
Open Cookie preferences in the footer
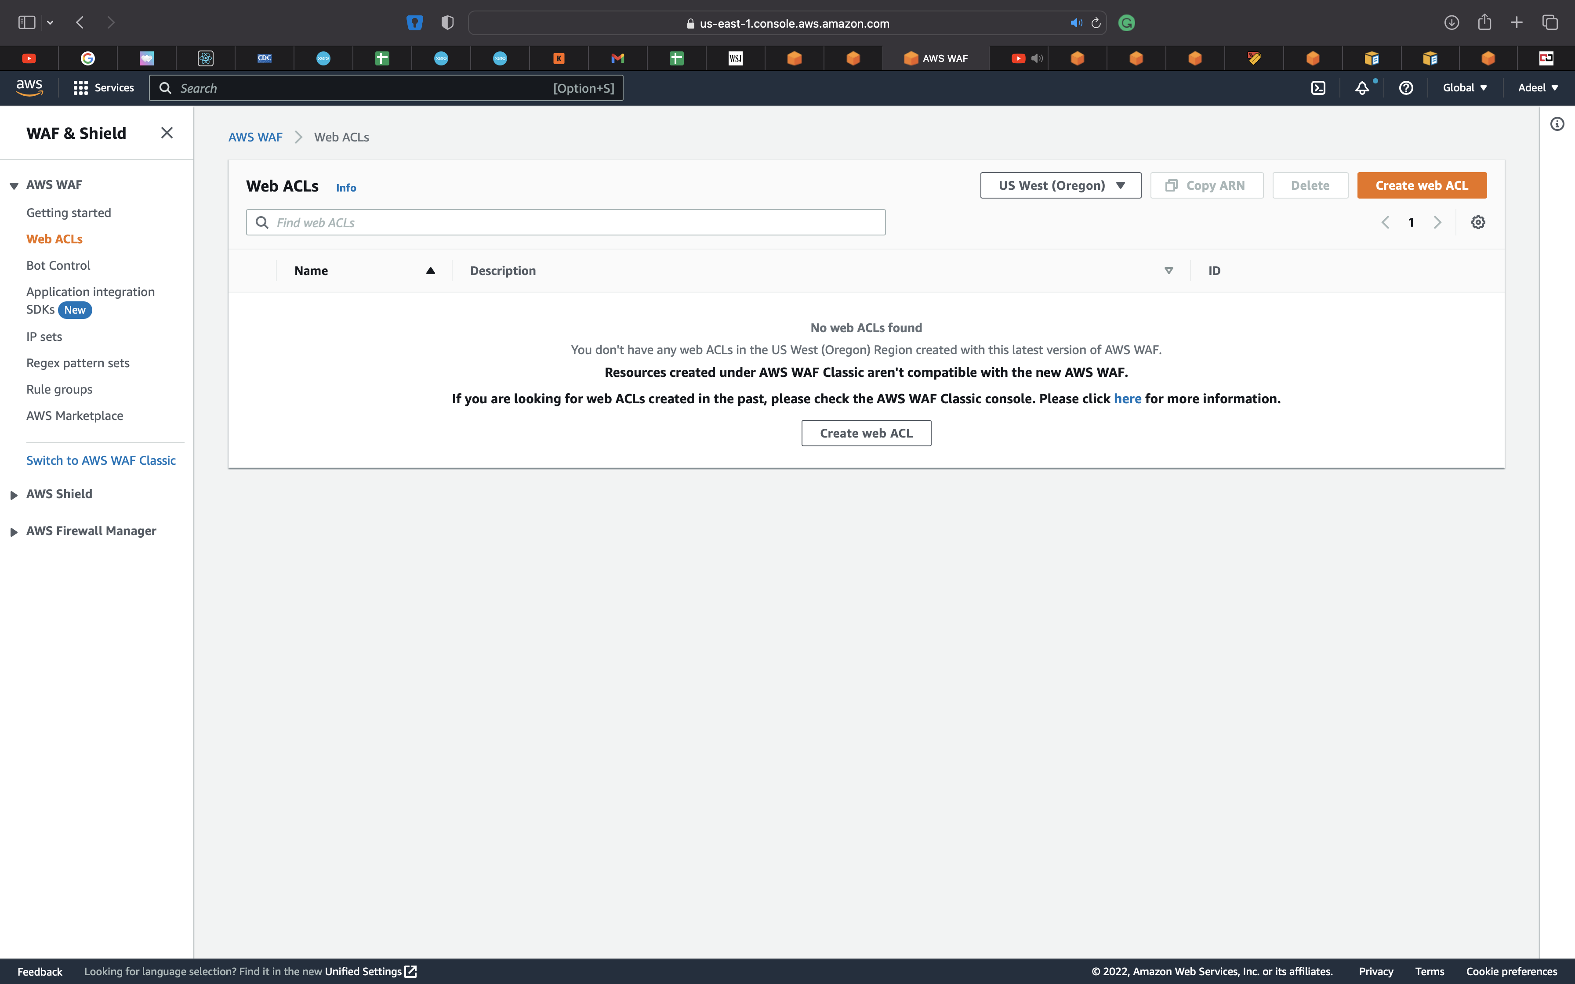click(1511, 972)
